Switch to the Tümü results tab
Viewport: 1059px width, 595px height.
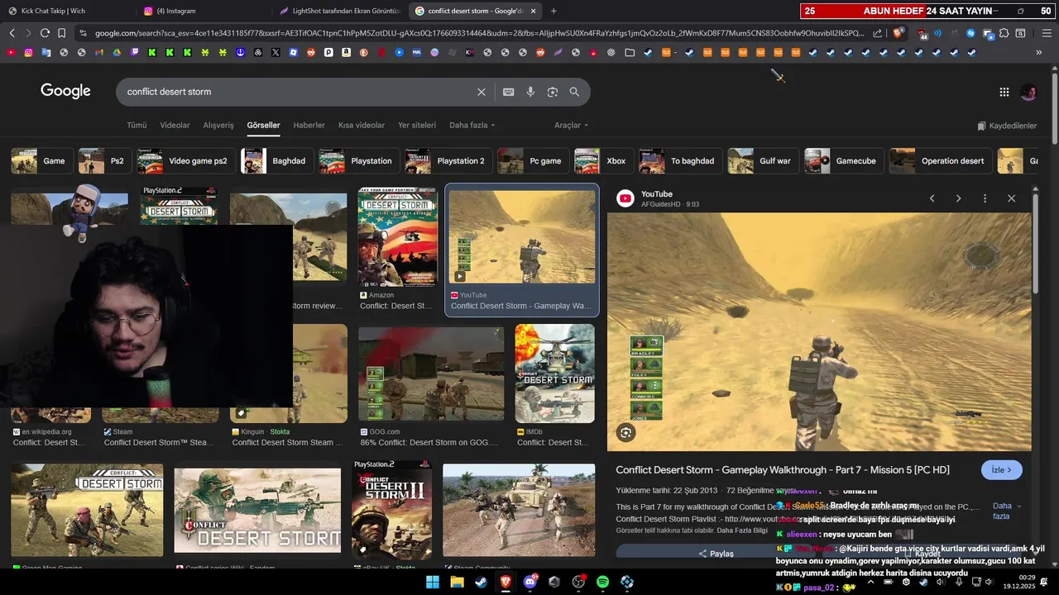tap(137, 126)
